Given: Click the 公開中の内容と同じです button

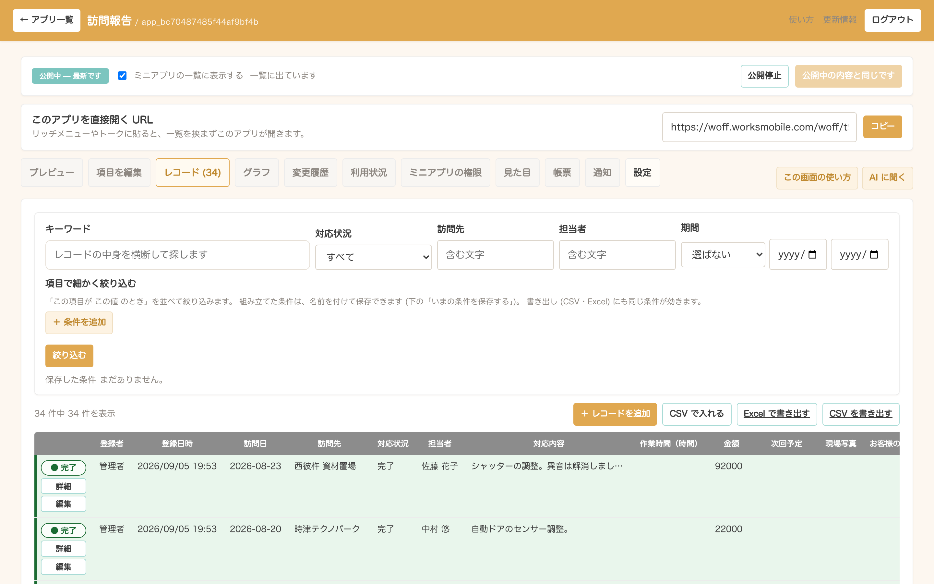Looking at the screenshot, I should coord(848,76).
